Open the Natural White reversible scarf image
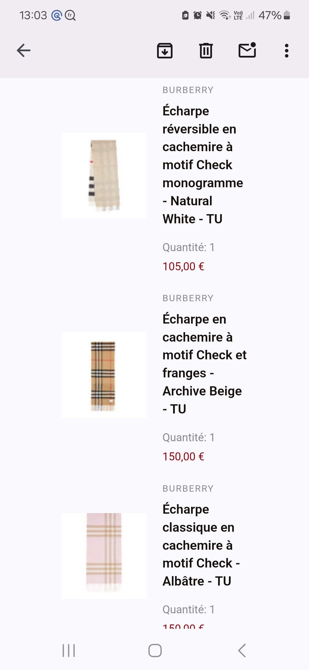This screenshot has width=309, height=670. point(104,176)
